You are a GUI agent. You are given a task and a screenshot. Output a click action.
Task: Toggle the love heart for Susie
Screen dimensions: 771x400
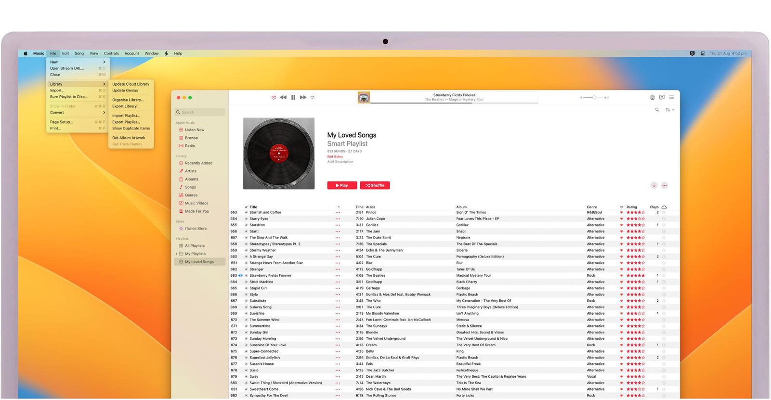click(x=621, y=370)
